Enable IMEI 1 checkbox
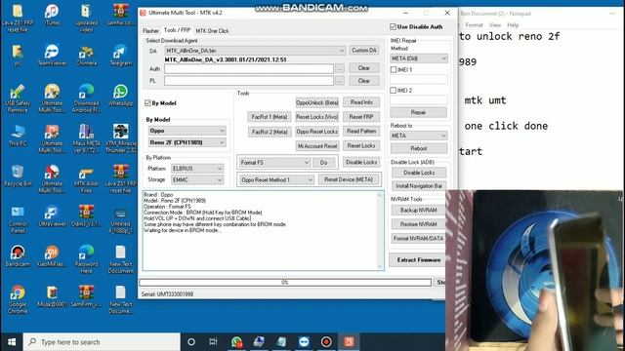Image resolution: width=625 pixels, height=351 pixels. [394, 69]
